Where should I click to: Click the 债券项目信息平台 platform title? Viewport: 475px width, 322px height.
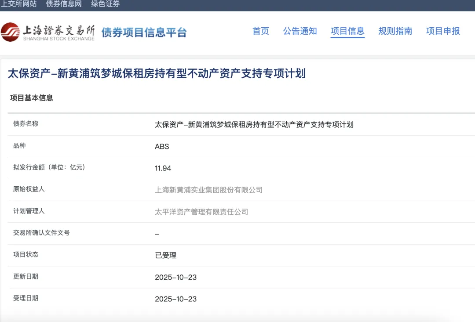[x=144, y=33]
